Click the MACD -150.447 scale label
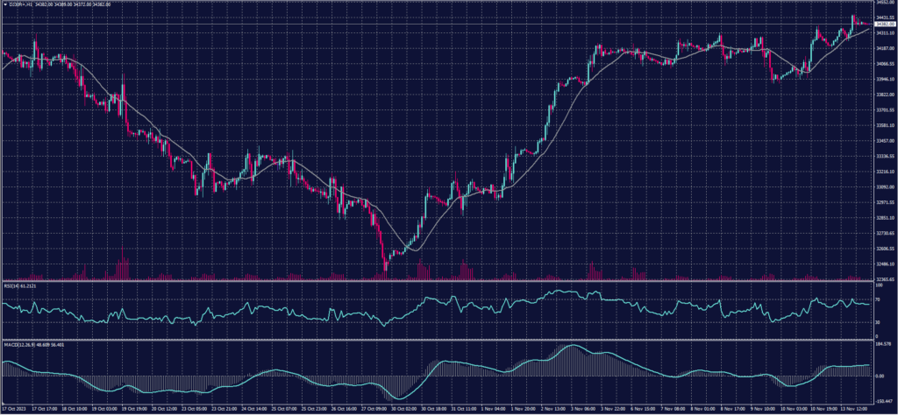The width and height of the screenshot is (898, 415). 884,397
